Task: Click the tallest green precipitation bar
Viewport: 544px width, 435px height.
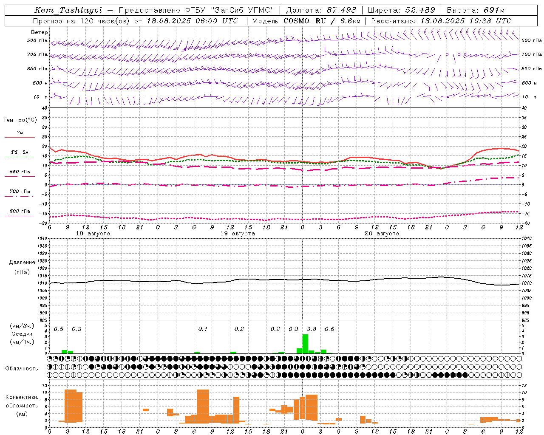Action: click(x=305, y=344)
